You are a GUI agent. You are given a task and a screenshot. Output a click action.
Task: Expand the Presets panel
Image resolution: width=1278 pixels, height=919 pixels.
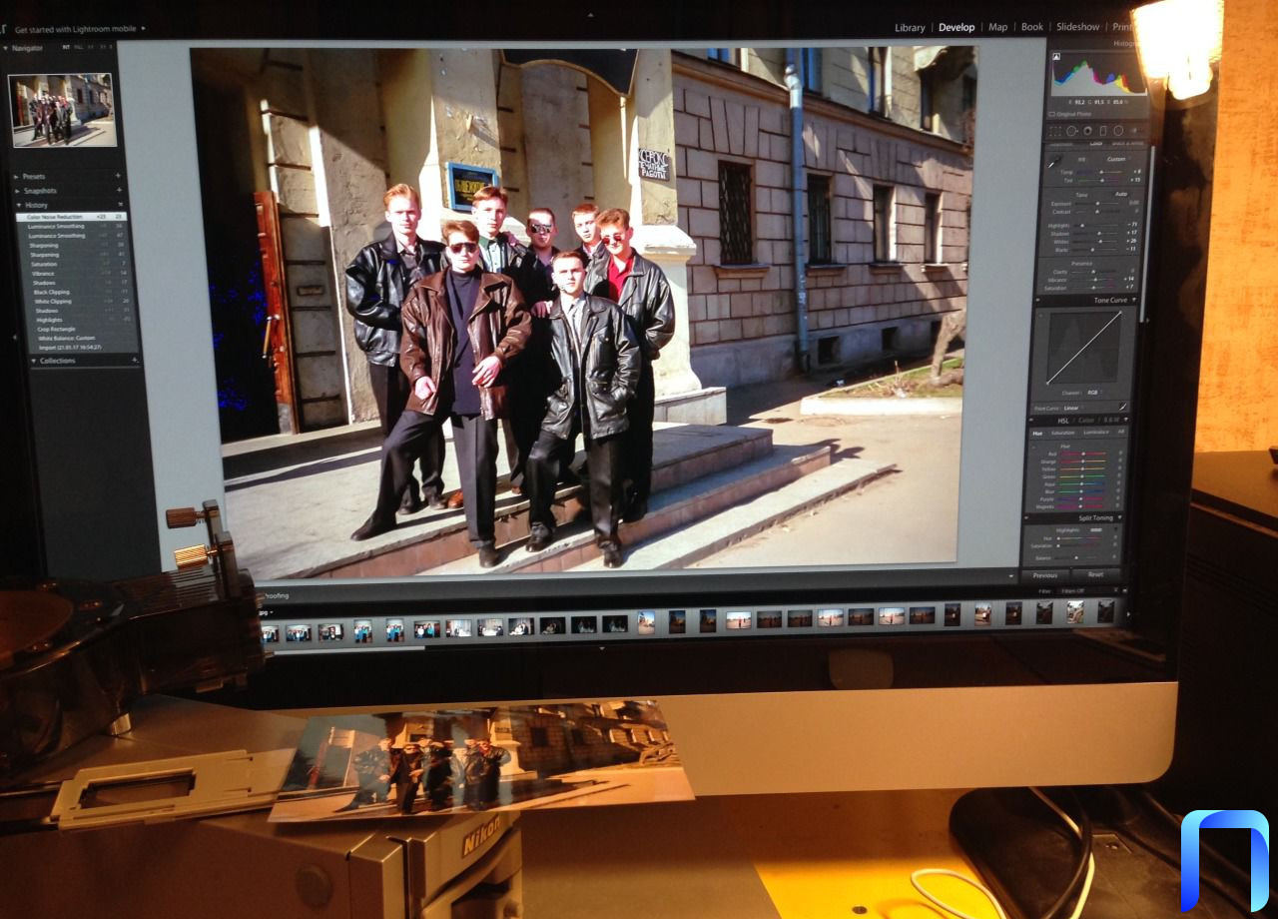[x=15, y=177]
